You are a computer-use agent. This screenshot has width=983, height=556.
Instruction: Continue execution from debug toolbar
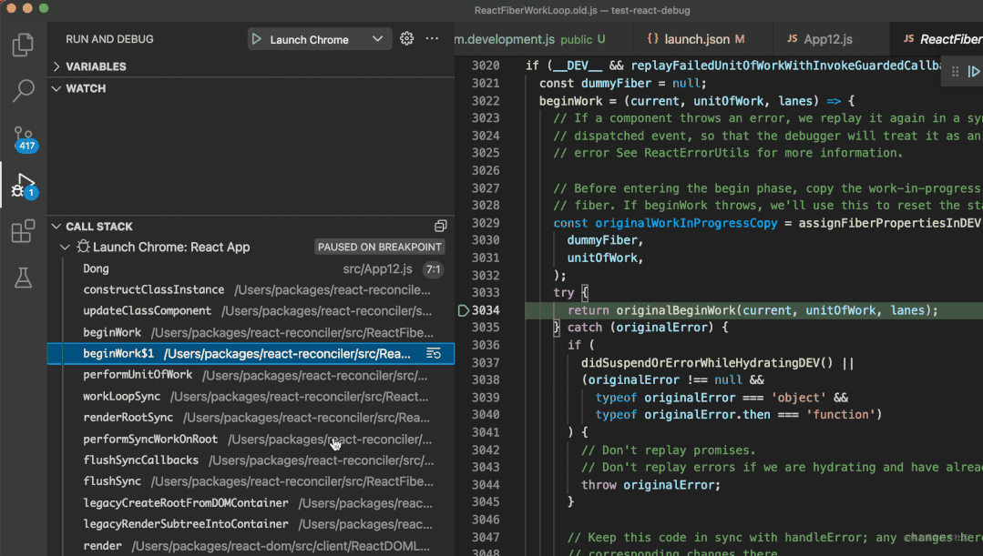[974, 71]
